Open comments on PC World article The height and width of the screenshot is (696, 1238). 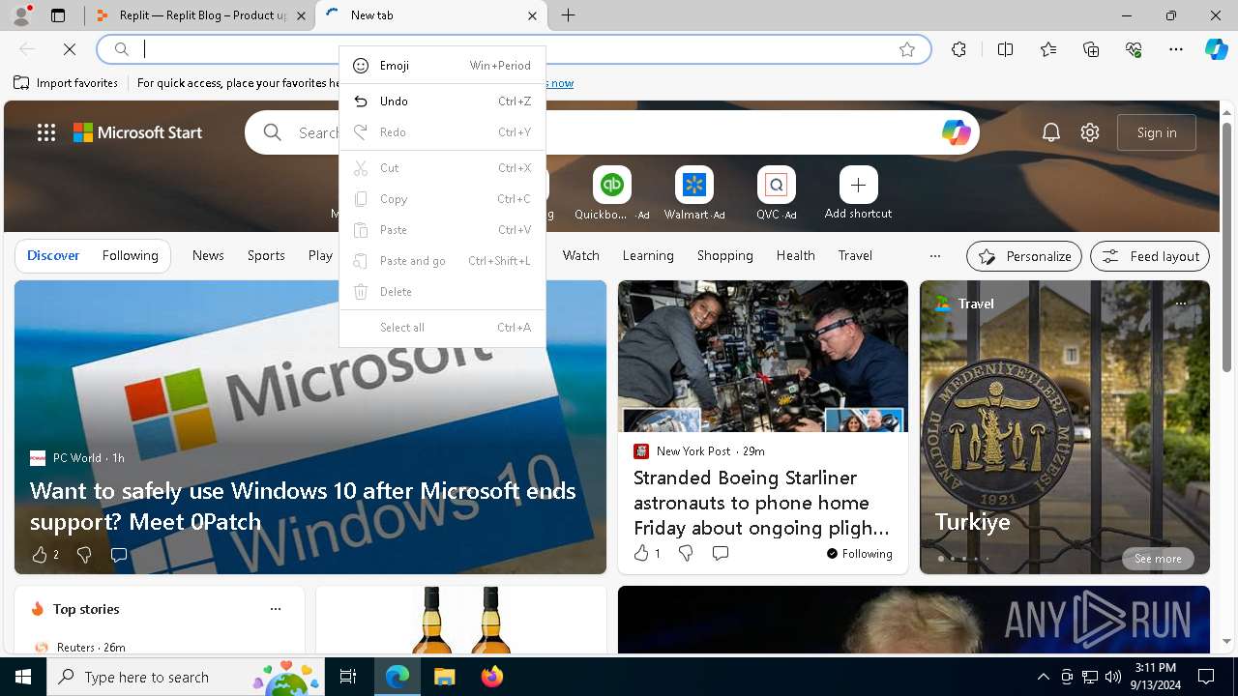tap(118, 555)
